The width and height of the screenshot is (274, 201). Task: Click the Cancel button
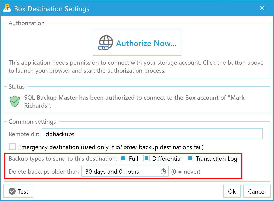(x=257, y=191)
